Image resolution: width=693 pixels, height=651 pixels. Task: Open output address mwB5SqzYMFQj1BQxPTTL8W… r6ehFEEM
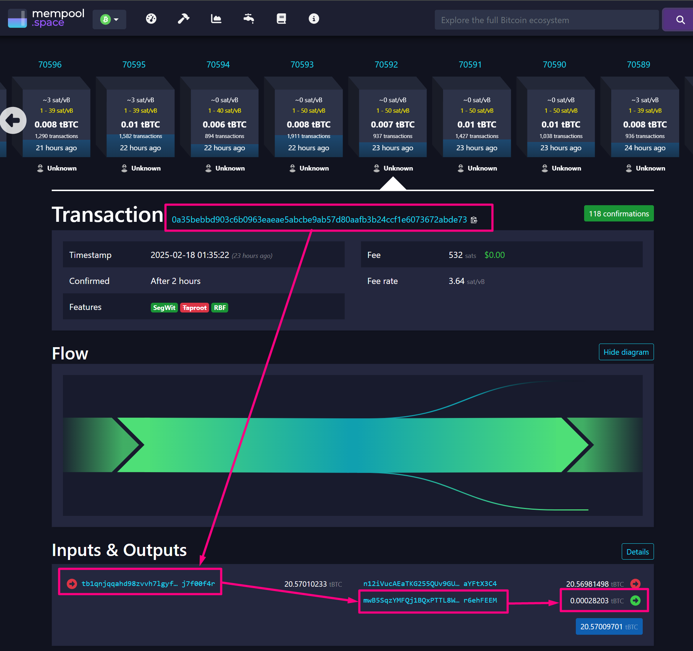click(x=430, y=600)
